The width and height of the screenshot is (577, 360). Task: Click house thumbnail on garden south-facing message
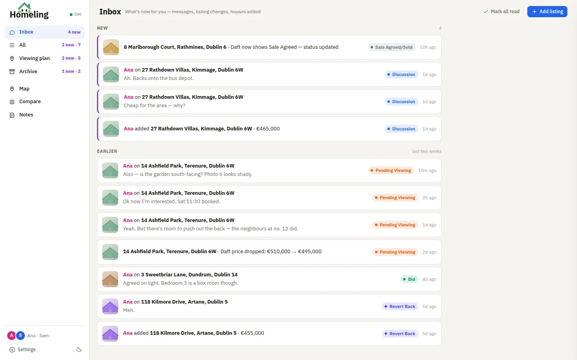(x=110, y=170)
